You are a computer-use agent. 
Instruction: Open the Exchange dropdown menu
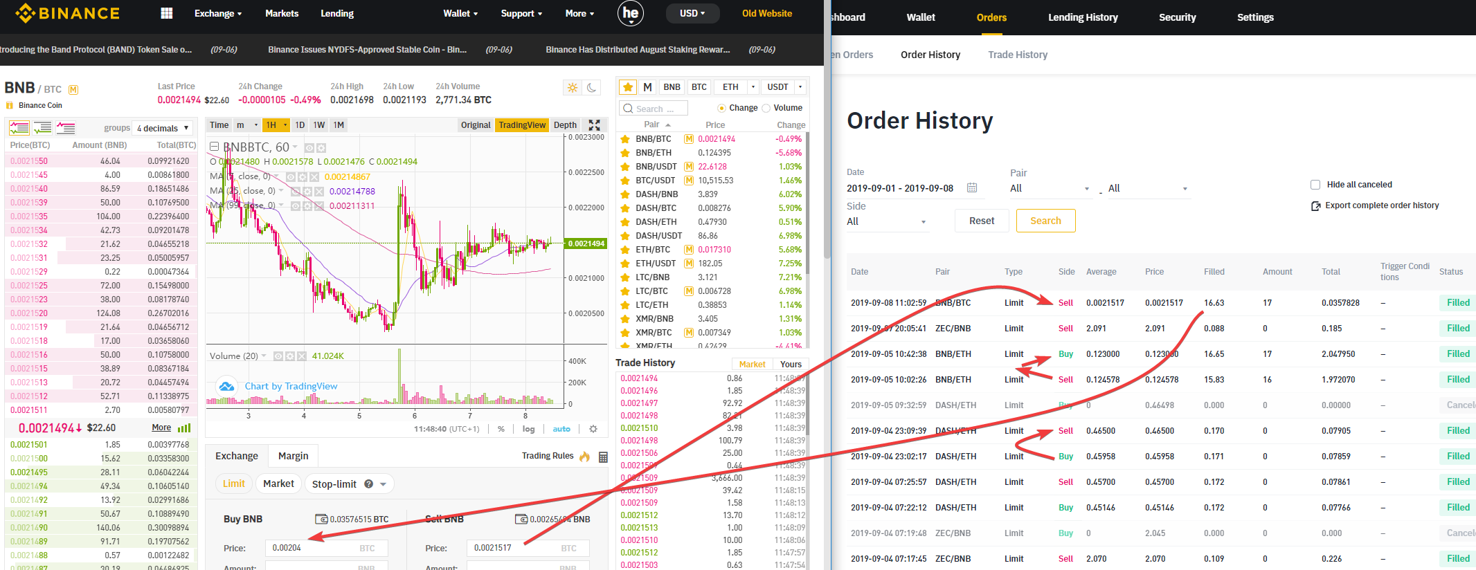click(x=218, y=13)
